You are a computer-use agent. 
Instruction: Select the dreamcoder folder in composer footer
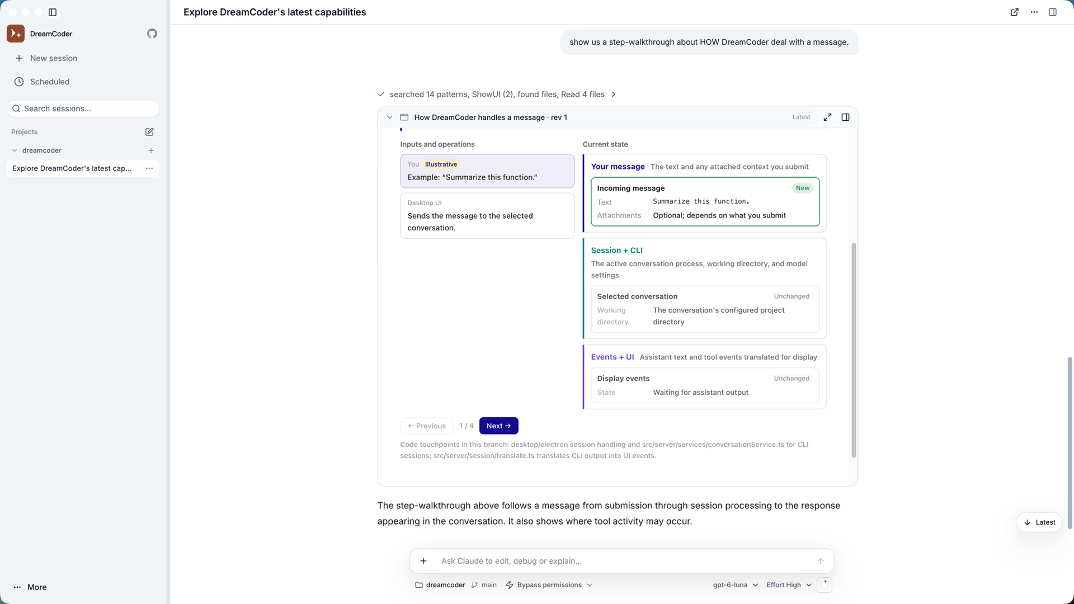[x=440, y=585]
